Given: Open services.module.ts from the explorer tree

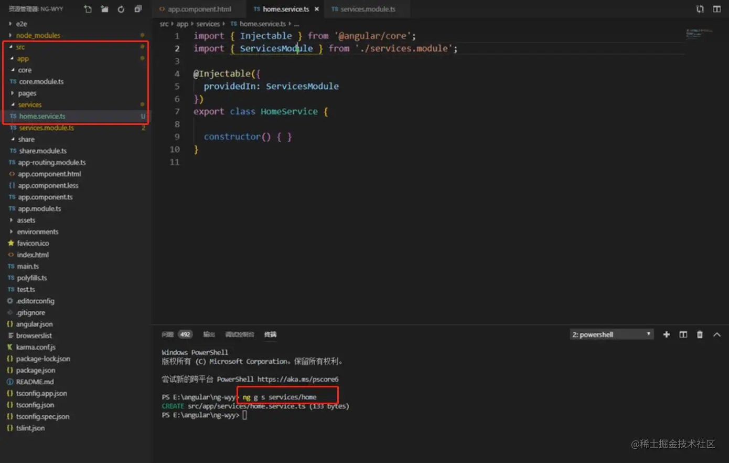Looking at the screenshot, I should coord(46,128).
